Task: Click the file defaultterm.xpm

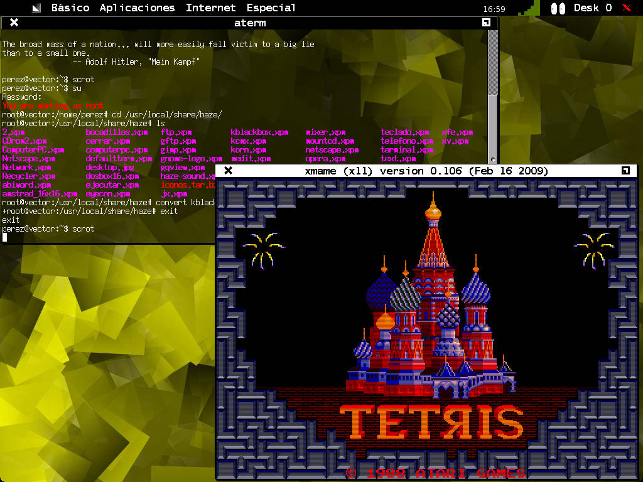Action: click(119, 159)
